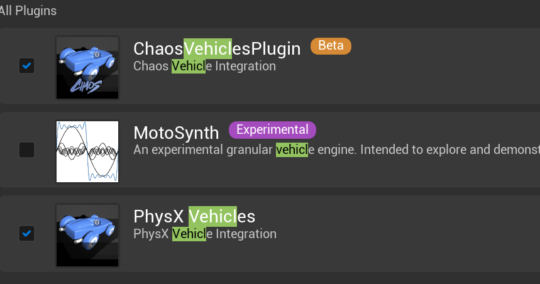The height and width of the screenshot is (284, 540).
Task: Click the PhysX Vehicle Integration description
Action: 205,234
